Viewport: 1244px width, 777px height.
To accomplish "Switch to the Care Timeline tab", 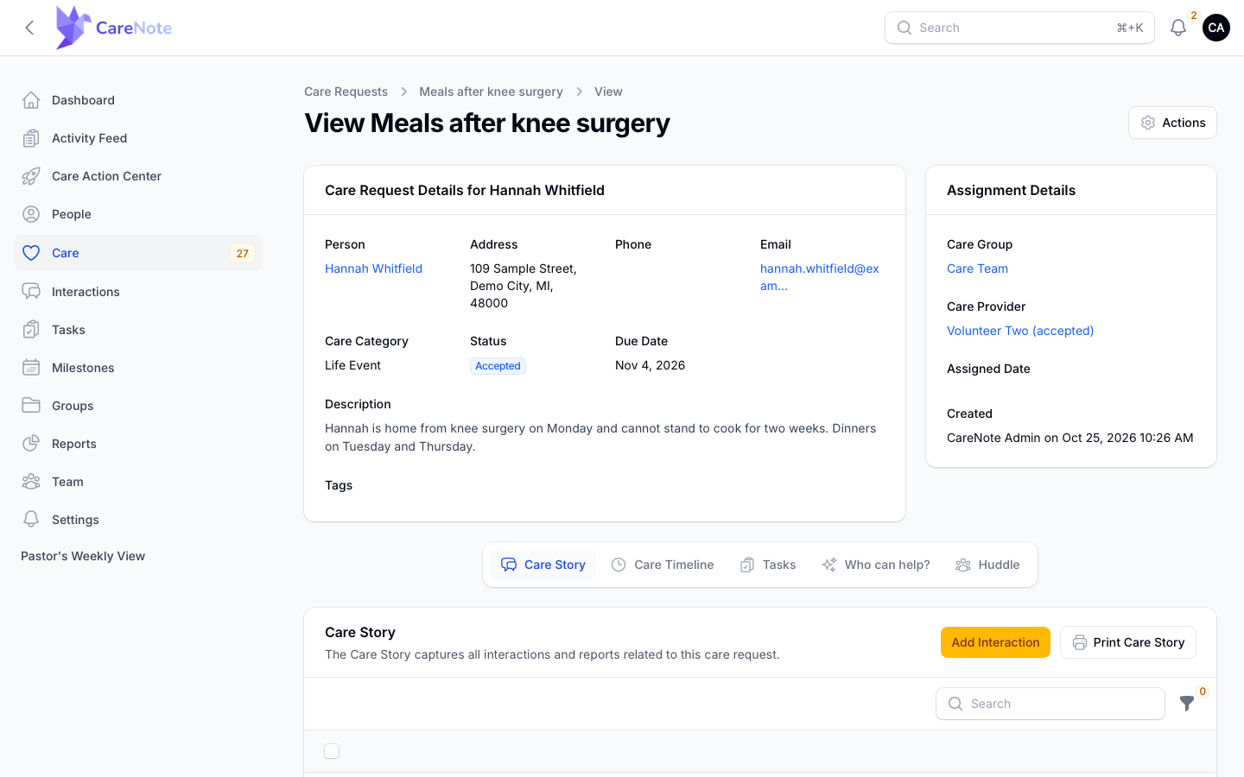I will click(x=663, y=565).
